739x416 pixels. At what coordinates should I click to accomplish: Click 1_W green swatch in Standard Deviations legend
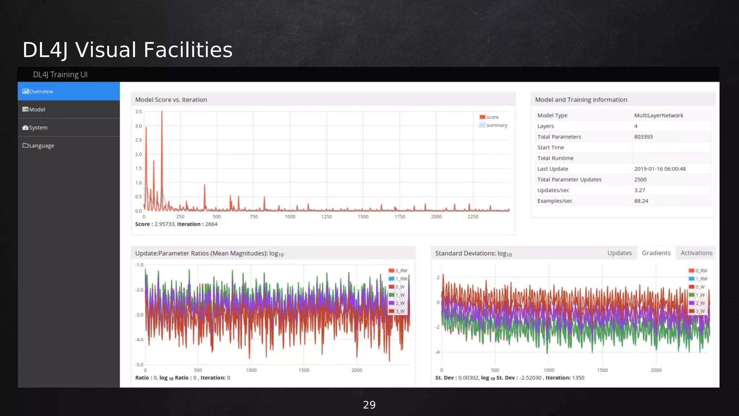(691, 295)
